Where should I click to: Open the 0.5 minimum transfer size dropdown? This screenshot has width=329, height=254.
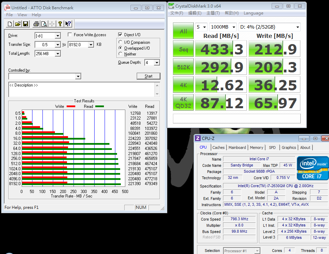(x=58, y=44)
